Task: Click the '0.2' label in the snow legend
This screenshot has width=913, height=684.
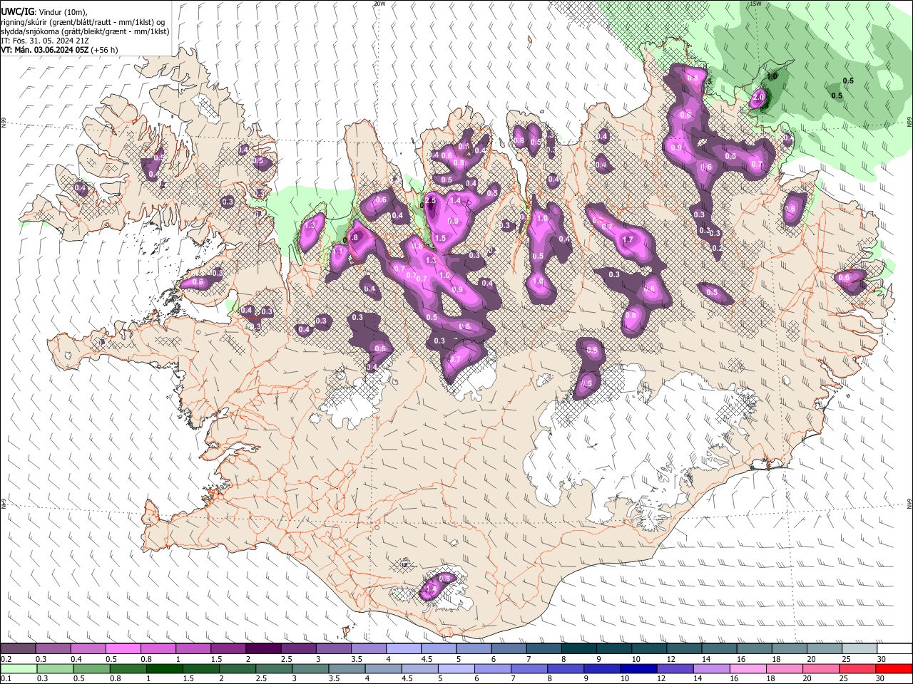Action: pyautogui.click(x=6, y=659)
